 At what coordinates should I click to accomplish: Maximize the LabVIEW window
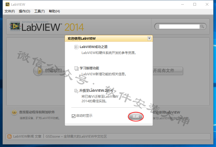click(195, 4)
